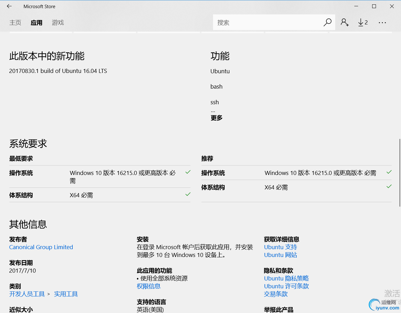Viewport: 401px width, 313px height.
Task: Open the account sign-in icon
Action: (345, 22)
